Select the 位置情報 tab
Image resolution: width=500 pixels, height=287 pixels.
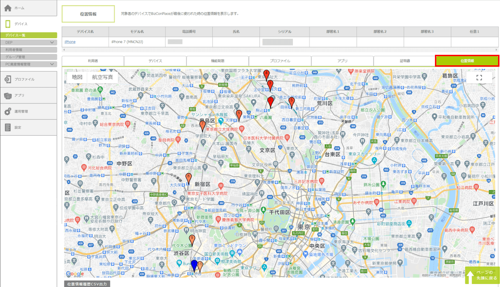(x=467, y=61)
